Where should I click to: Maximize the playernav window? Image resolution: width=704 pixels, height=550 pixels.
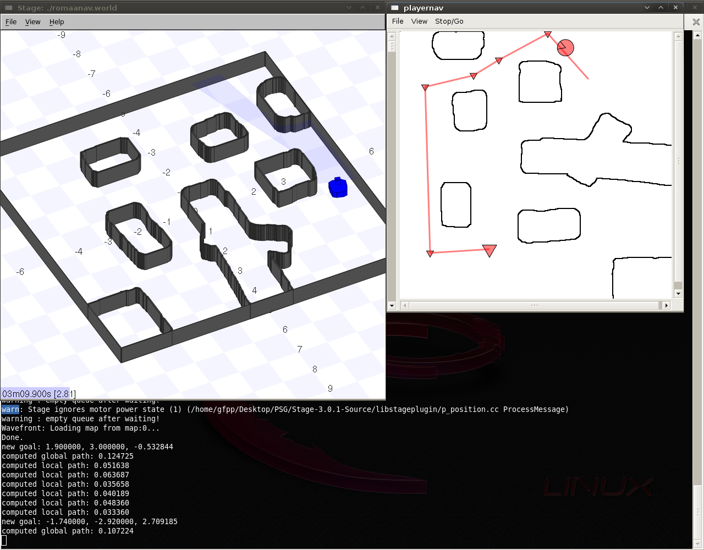(661, 8)
